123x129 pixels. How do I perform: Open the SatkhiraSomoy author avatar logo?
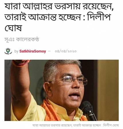8,51
